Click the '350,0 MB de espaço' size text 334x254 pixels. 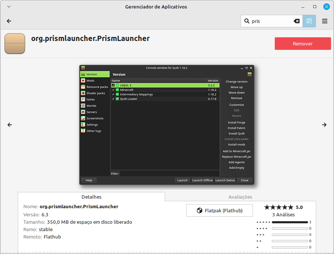pos(90,222)
